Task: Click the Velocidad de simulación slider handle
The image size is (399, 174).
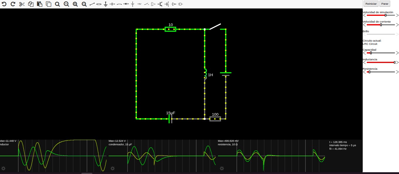Action: [x=386, y=15]
